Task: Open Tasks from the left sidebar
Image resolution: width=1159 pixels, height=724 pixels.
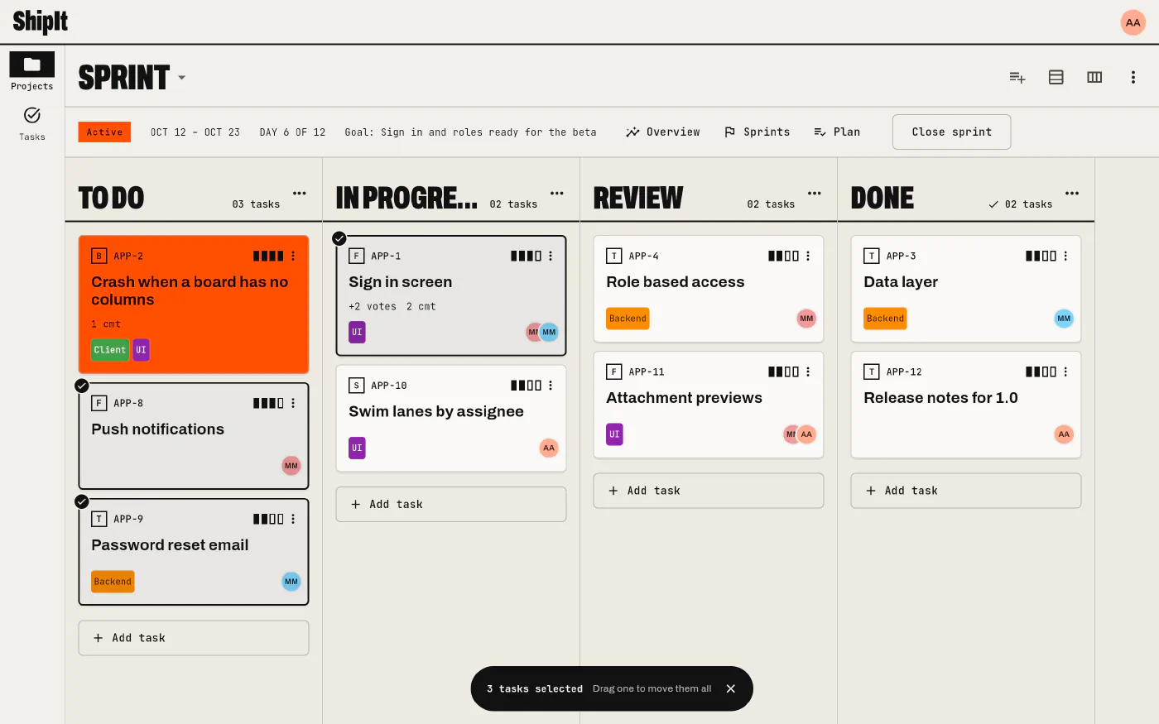Action: (x=32, y=124)
